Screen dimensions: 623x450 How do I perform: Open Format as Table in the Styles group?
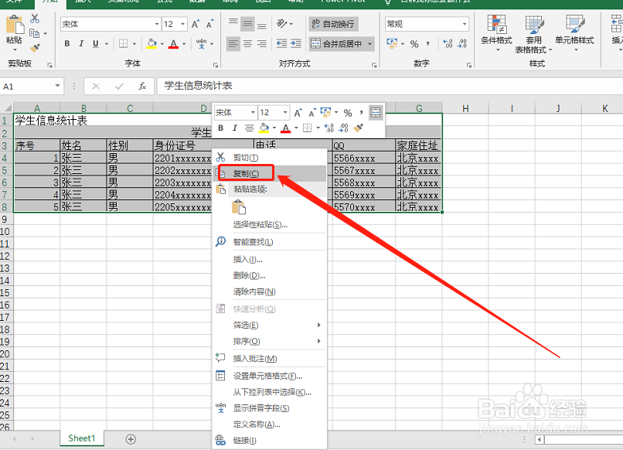tap(534, 29)
